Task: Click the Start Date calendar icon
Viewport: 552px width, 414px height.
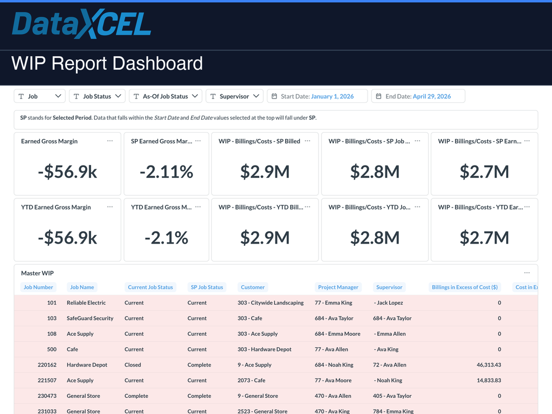Action: click(274, 96)
